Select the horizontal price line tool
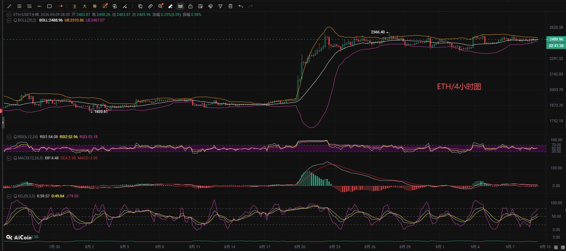Screen dimensions: 566x251 39,6
